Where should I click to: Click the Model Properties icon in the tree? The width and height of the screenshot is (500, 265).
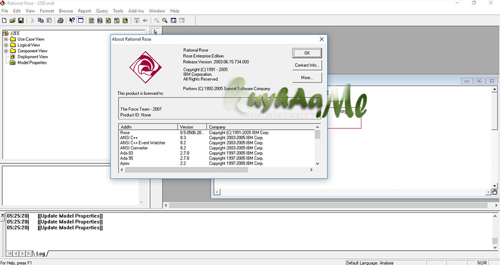[x=13, y=63]
